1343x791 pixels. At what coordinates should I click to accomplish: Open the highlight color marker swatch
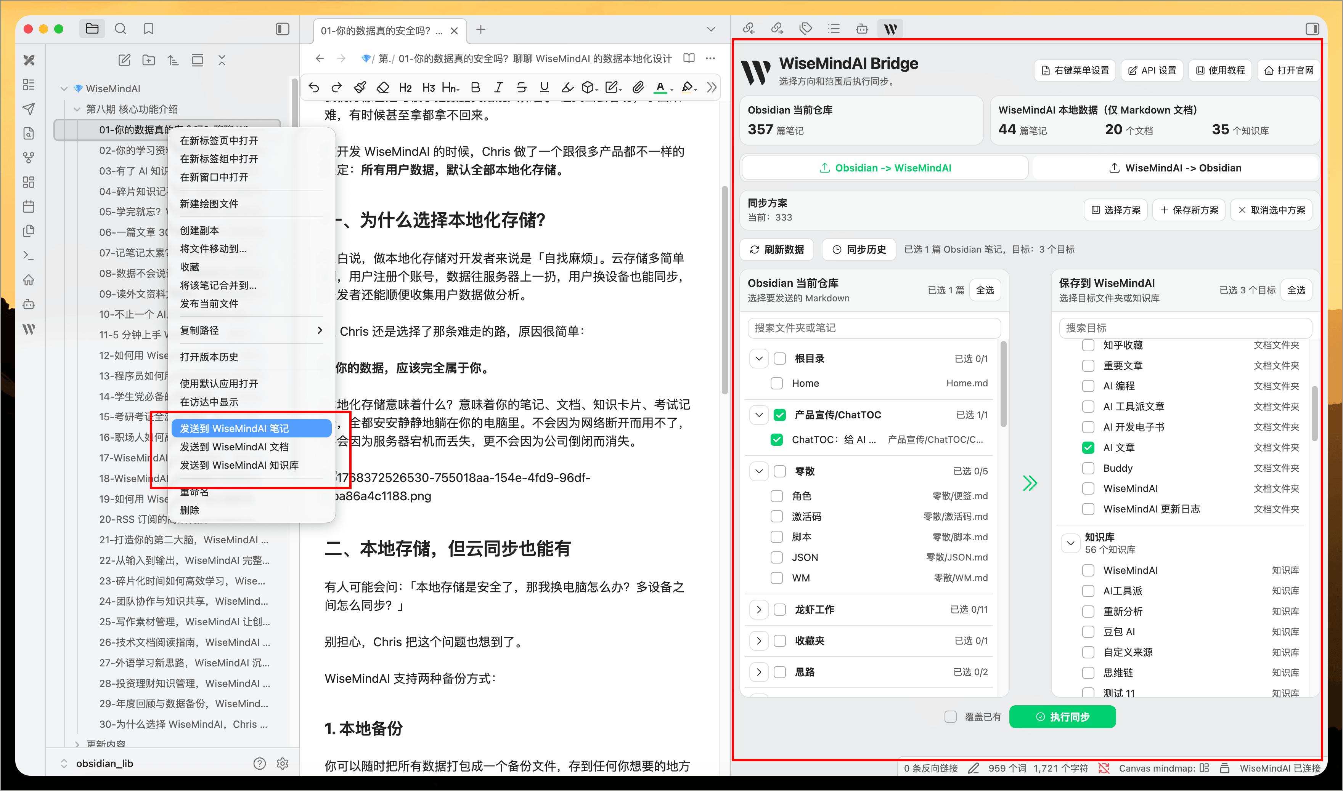(x=689, y=87)
